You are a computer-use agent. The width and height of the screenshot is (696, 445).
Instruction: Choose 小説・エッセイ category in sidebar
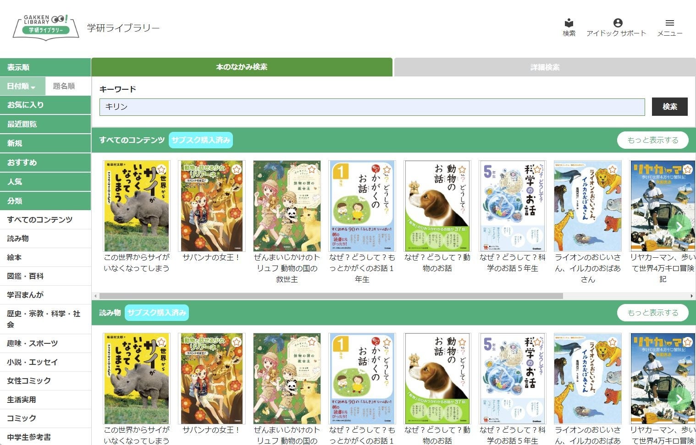tap(45, 362)
